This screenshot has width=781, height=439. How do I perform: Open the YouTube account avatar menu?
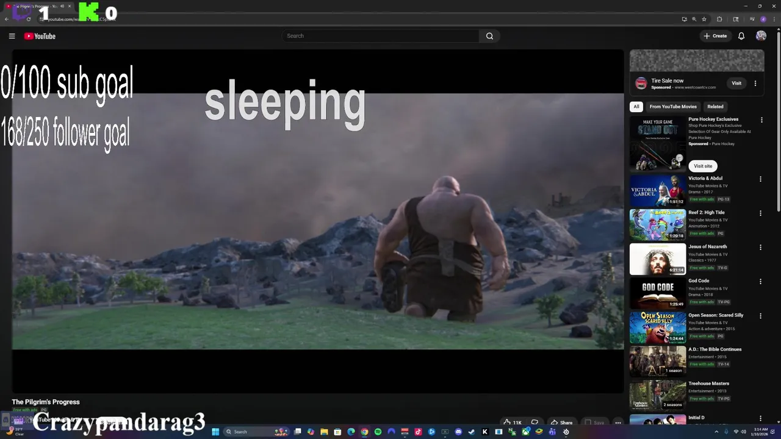761,36
